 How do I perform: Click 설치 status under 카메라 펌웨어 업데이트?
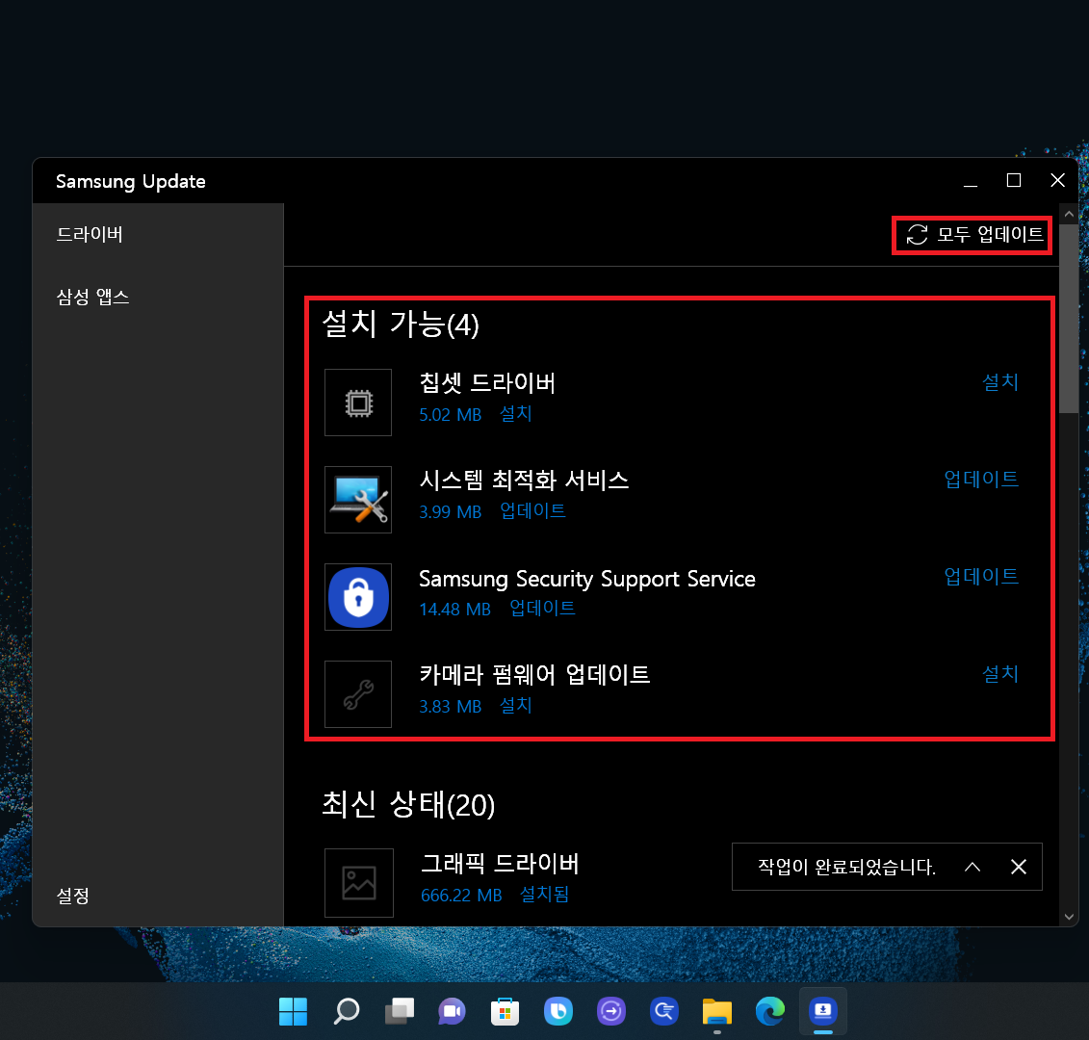pyautogui.click(x=516, y=706)
